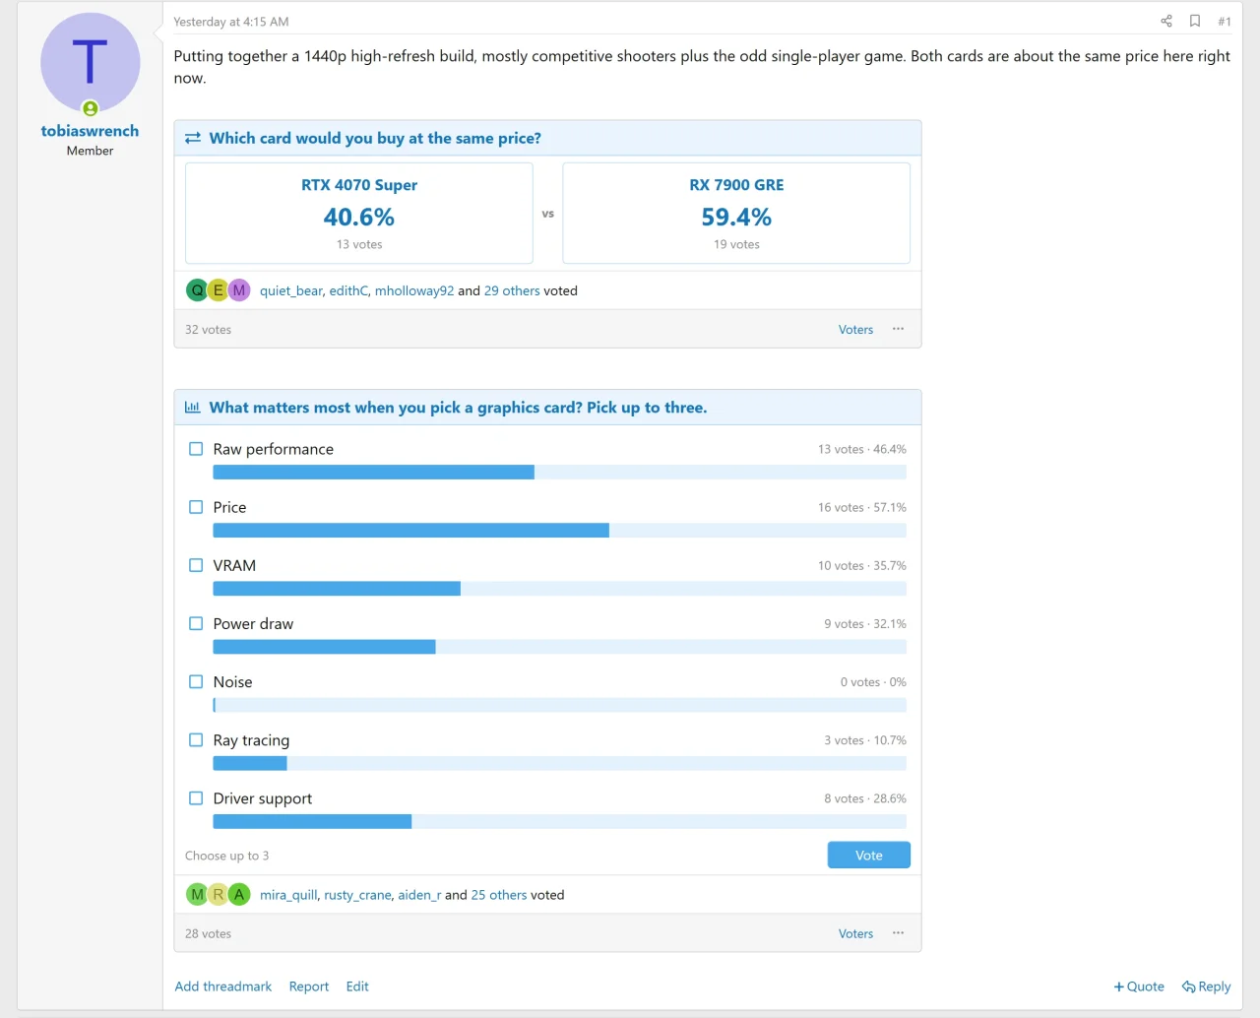Check the VRAM option
This screenshot has width=1260, height=1018.
(196, 565)
